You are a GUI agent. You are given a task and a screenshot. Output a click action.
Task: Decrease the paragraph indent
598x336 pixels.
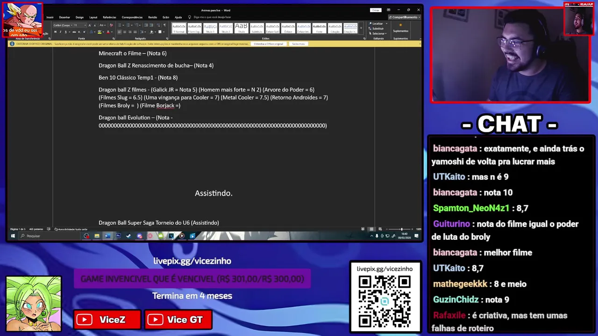[x=146, y=25]
